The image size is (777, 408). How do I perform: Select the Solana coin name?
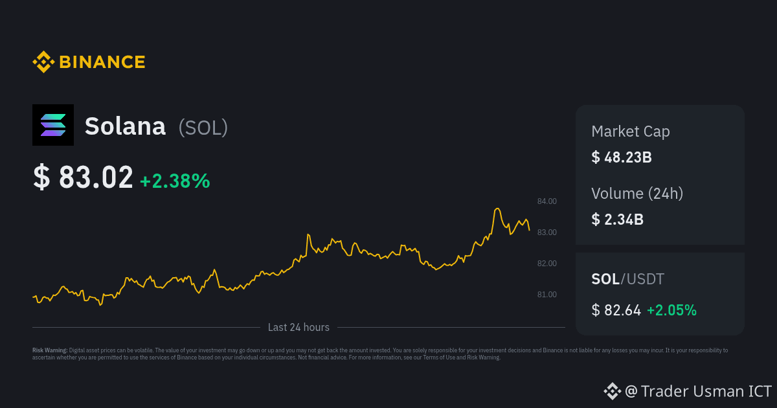(125, 126)
